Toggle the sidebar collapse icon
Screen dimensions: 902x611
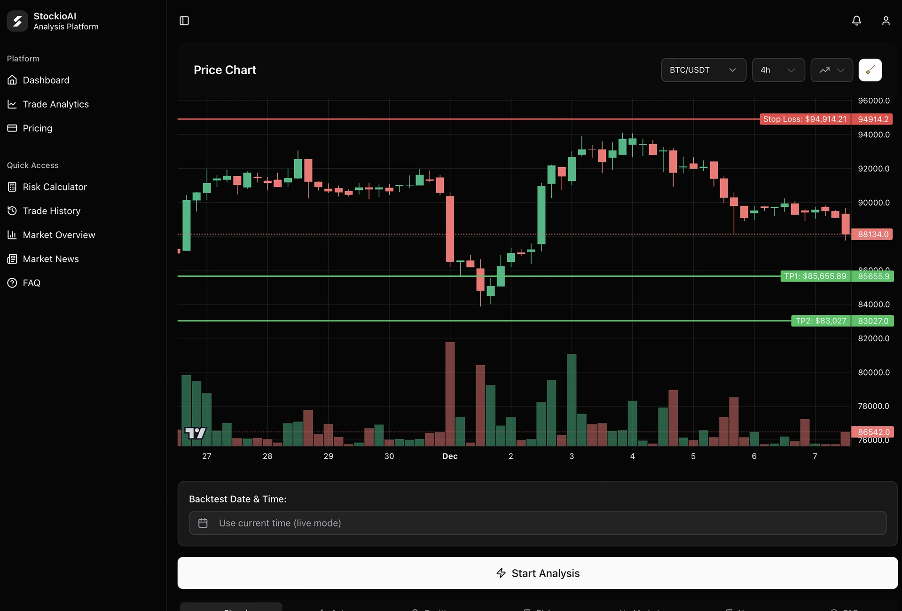[184, 21]
